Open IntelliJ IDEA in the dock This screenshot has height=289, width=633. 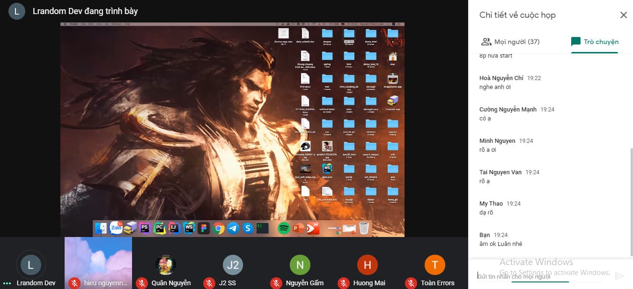point(174,229)
